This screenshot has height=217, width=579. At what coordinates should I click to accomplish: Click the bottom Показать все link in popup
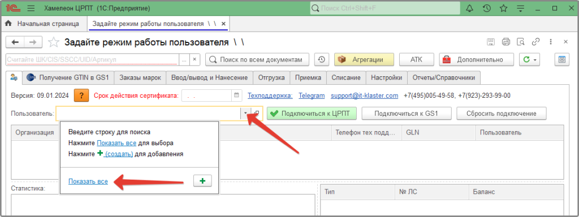point(88,181)
